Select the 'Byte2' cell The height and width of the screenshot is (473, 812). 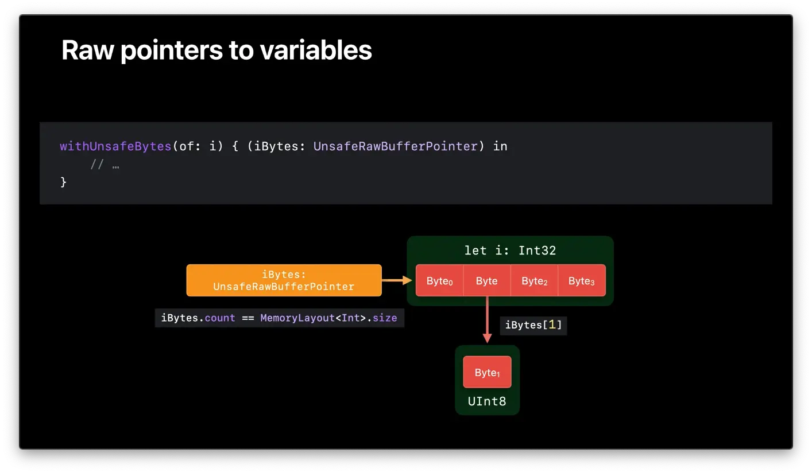pos(534,280)
